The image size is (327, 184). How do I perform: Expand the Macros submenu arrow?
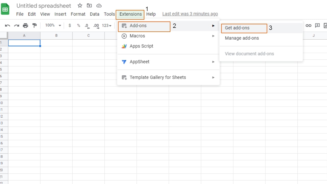(x=213, y=36)
